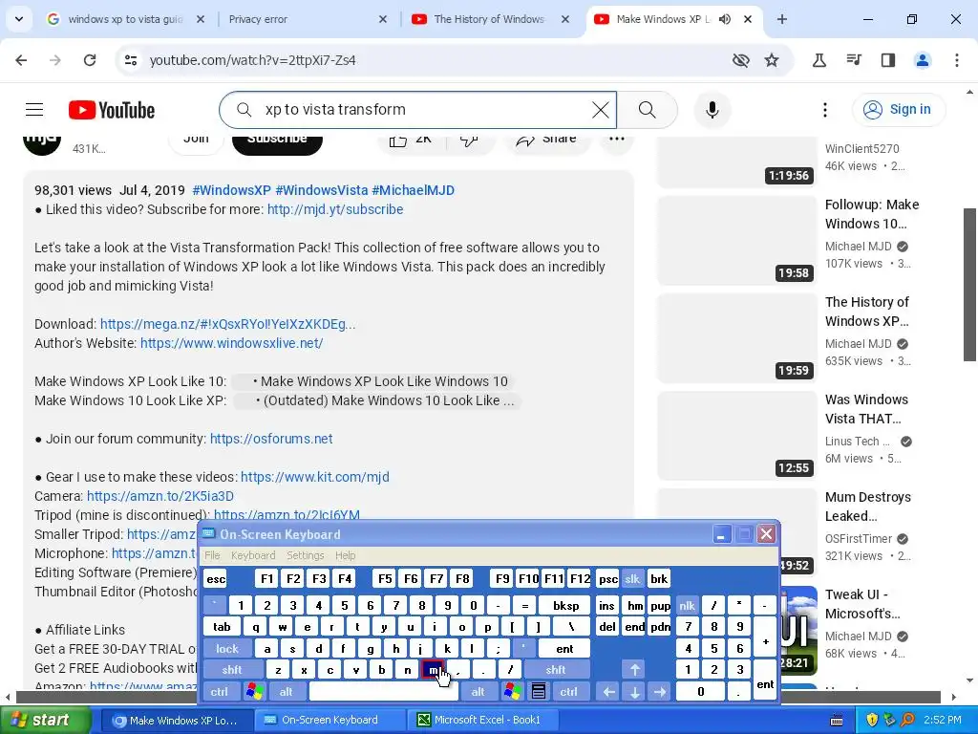Open the Help menu in On-Screen Keyboard
Screen dimensions: 978x734
click(345, 555)
